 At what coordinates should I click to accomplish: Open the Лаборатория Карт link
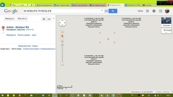tap(24, 46)
